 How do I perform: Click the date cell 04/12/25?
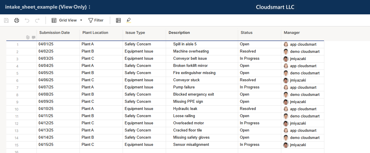[x=58, y=123]
